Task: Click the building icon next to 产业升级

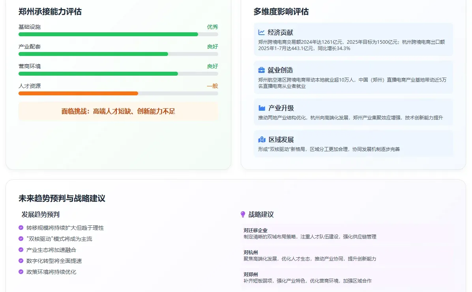Action: click(x=261, y=108)
